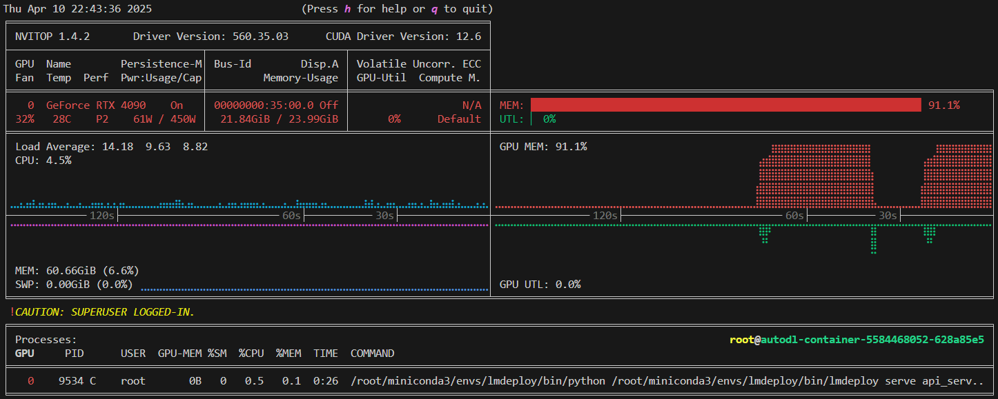Click the USER column header
The width and height of the screenshot is (998, 399).
pyautogui.click(x=133, y=353)
